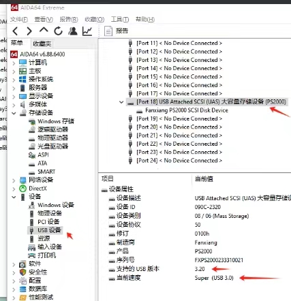Image resolution: width=291 pixels, height=301 pixels.
Task: Switch to the 收藏夹 tab
Action: (42, 44)
